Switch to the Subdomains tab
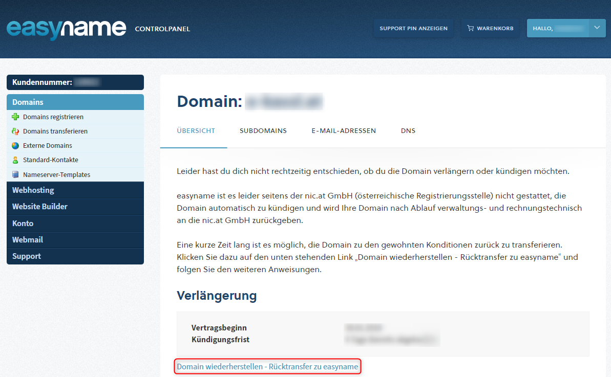This screenshot has width=611, height=377. pos(263,131)
